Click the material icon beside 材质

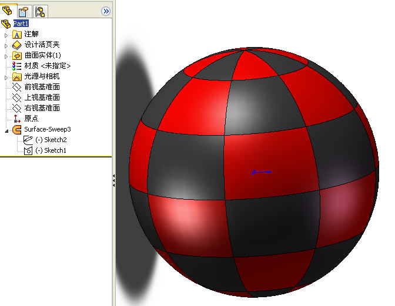pos(16,66)
